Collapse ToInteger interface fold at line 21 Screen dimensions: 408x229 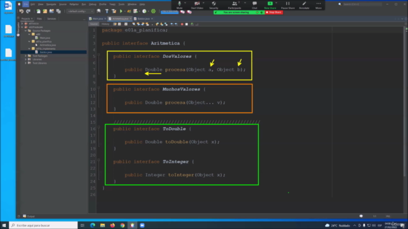99,160
